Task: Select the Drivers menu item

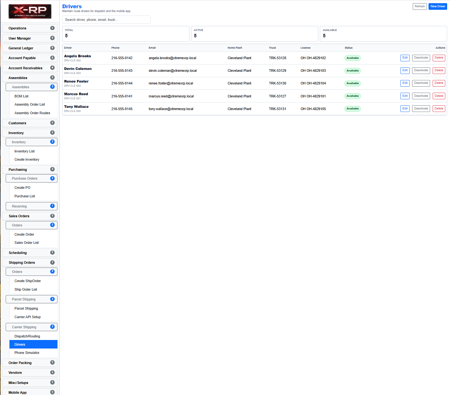Action: tap(33, 344)
